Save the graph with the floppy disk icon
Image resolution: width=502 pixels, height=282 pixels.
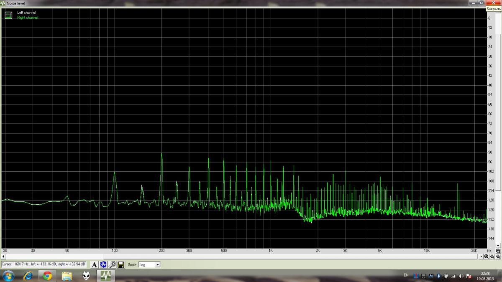click(120, 264)
